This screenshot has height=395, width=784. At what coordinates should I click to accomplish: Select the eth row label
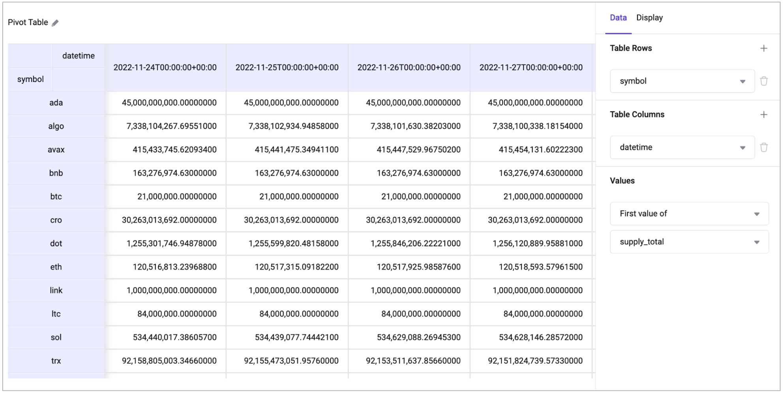click(x=56, y=267)
